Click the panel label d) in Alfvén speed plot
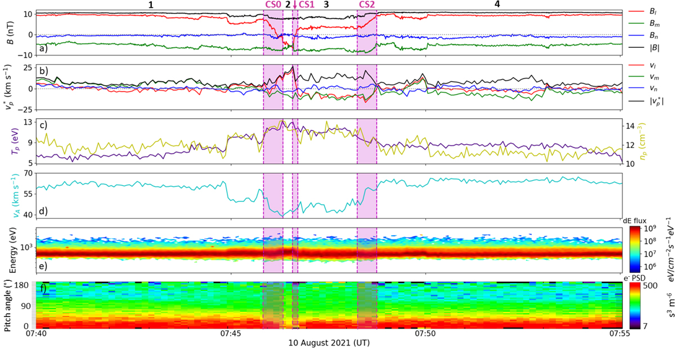Viewport: 675px width, 350px height. tap(43, 211)
